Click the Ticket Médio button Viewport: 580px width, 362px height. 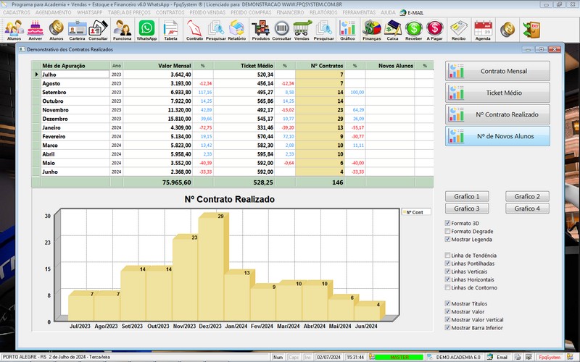point(497,93)
